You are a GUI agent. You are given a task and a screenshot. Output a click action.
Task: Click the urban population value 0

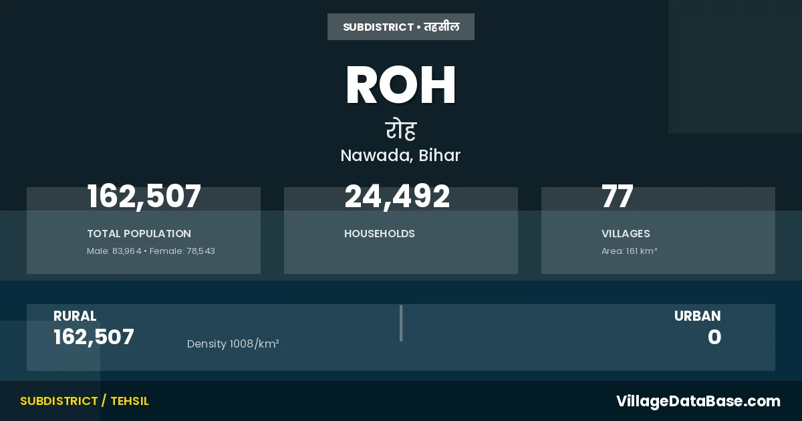point(714,337)
